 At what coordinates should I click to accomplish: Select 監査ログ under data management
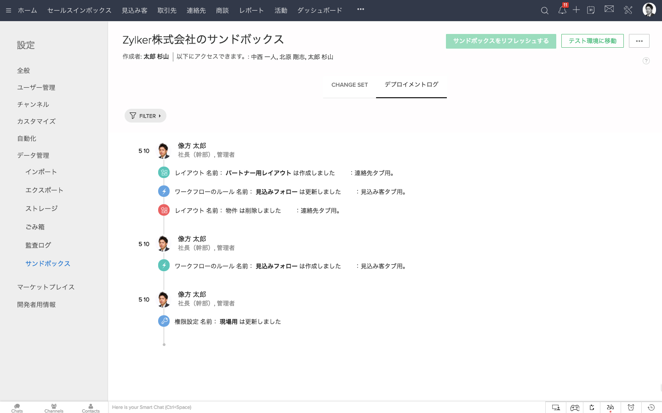38,245
